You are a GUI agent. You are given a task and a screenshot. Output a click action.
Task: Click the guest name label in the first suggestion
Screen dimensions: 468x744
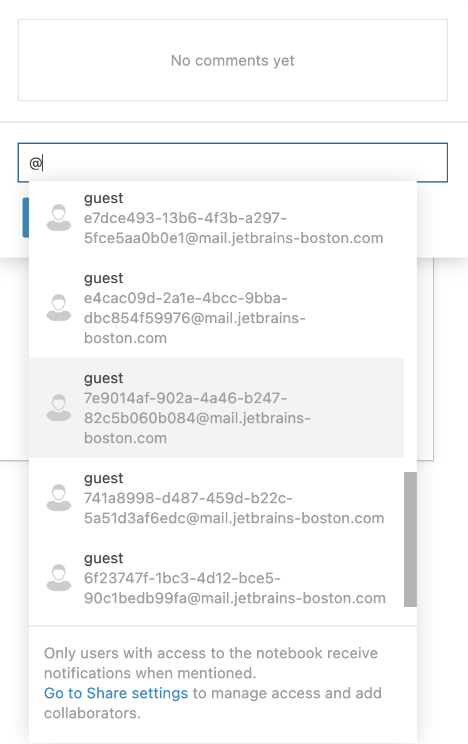pos(103,198)
